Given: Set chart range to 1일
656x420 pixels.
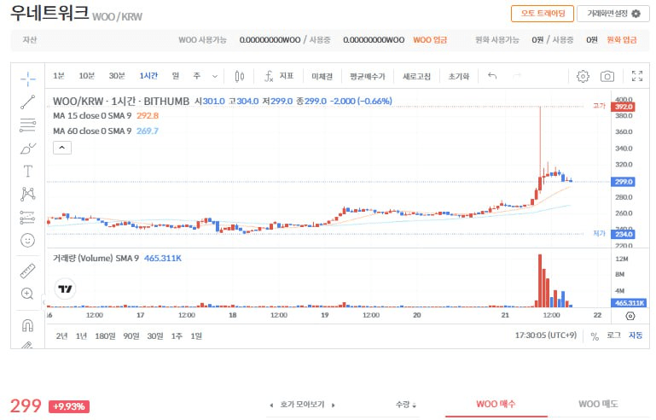Looking at the screenshot, I should pyautogui.click(x=196, y=335).
